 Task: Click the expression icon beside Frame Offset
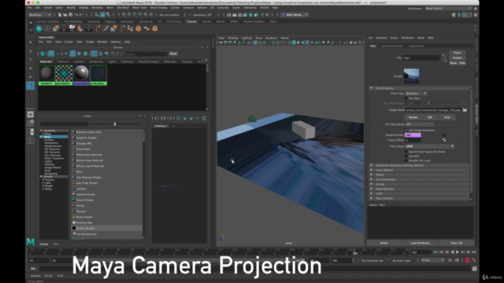coord(444,140)
